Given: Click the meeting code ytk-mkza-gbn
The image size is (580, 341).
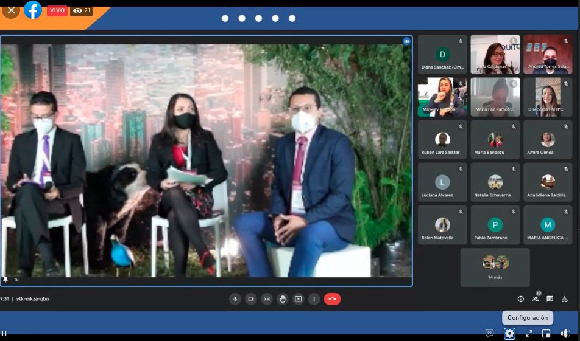Looking at the screenshot, I should point(32,299).
